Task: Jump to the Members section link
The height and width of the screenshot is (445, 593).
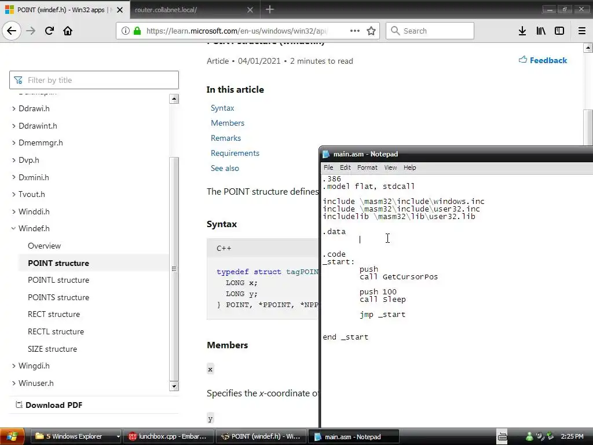Action: tap(227, 123)
